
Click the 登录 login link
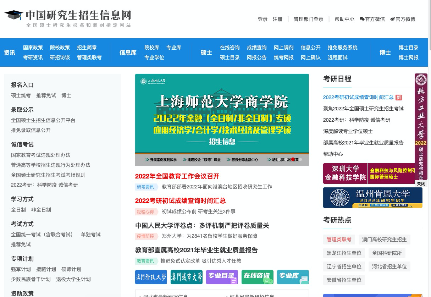pyautogui.click(x=263, y=19)
